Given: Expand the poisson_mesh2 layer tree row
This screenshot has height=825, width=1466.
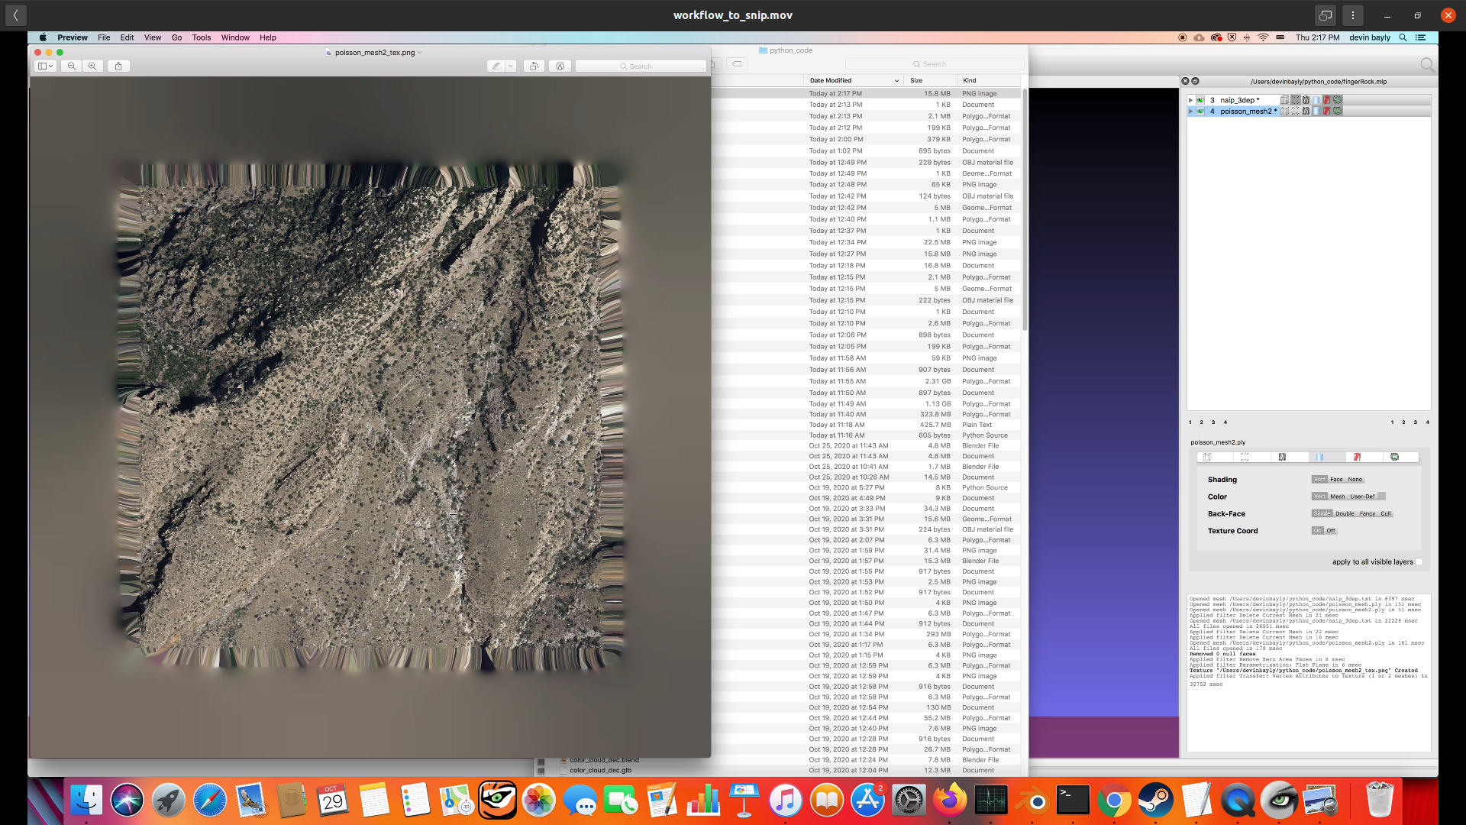Looking at the screenshot, I should [x=1190, y=112].
